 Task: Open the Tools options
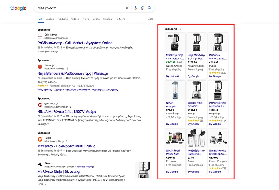coord(150,19)
